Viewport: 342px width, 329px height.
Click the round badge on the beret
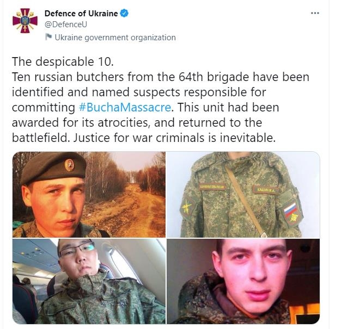click(69, 165)
